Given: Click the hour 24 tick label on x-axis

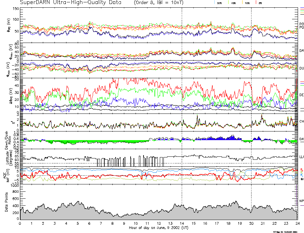Looking at the screenshot, I should [297, 223].
